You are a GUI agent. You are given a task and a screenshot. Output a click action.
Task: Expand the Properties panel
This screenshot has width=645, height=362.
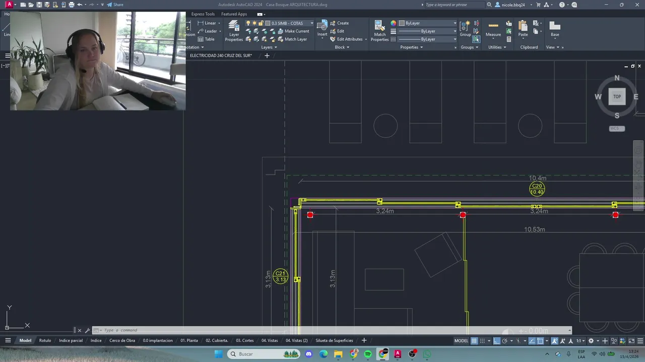(x=412, y=47)
